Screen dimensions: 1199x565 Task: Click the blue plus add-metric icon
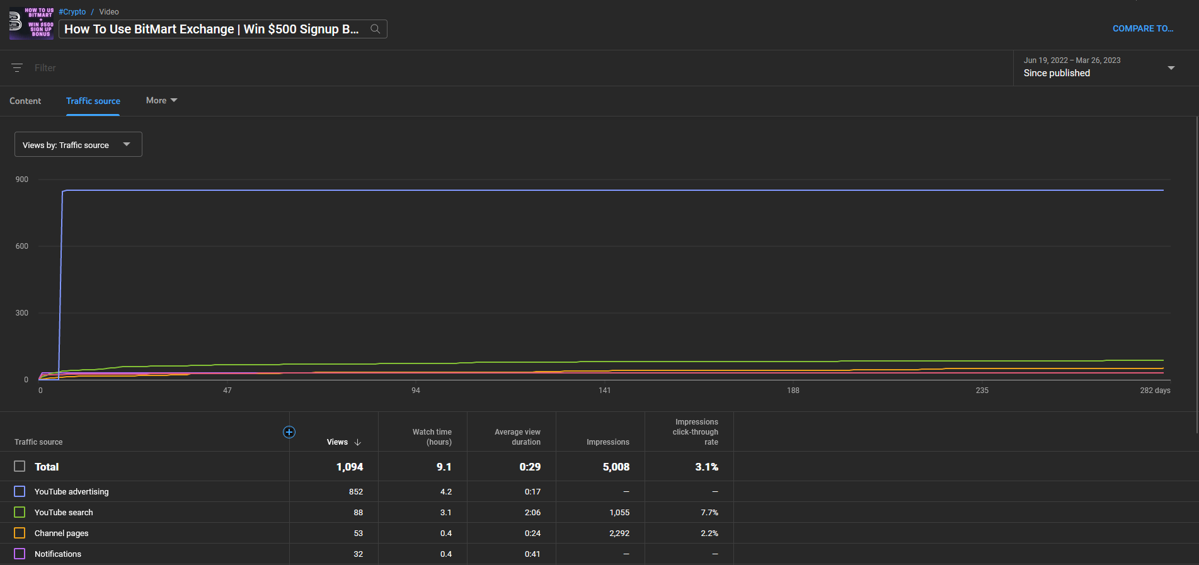289,432
